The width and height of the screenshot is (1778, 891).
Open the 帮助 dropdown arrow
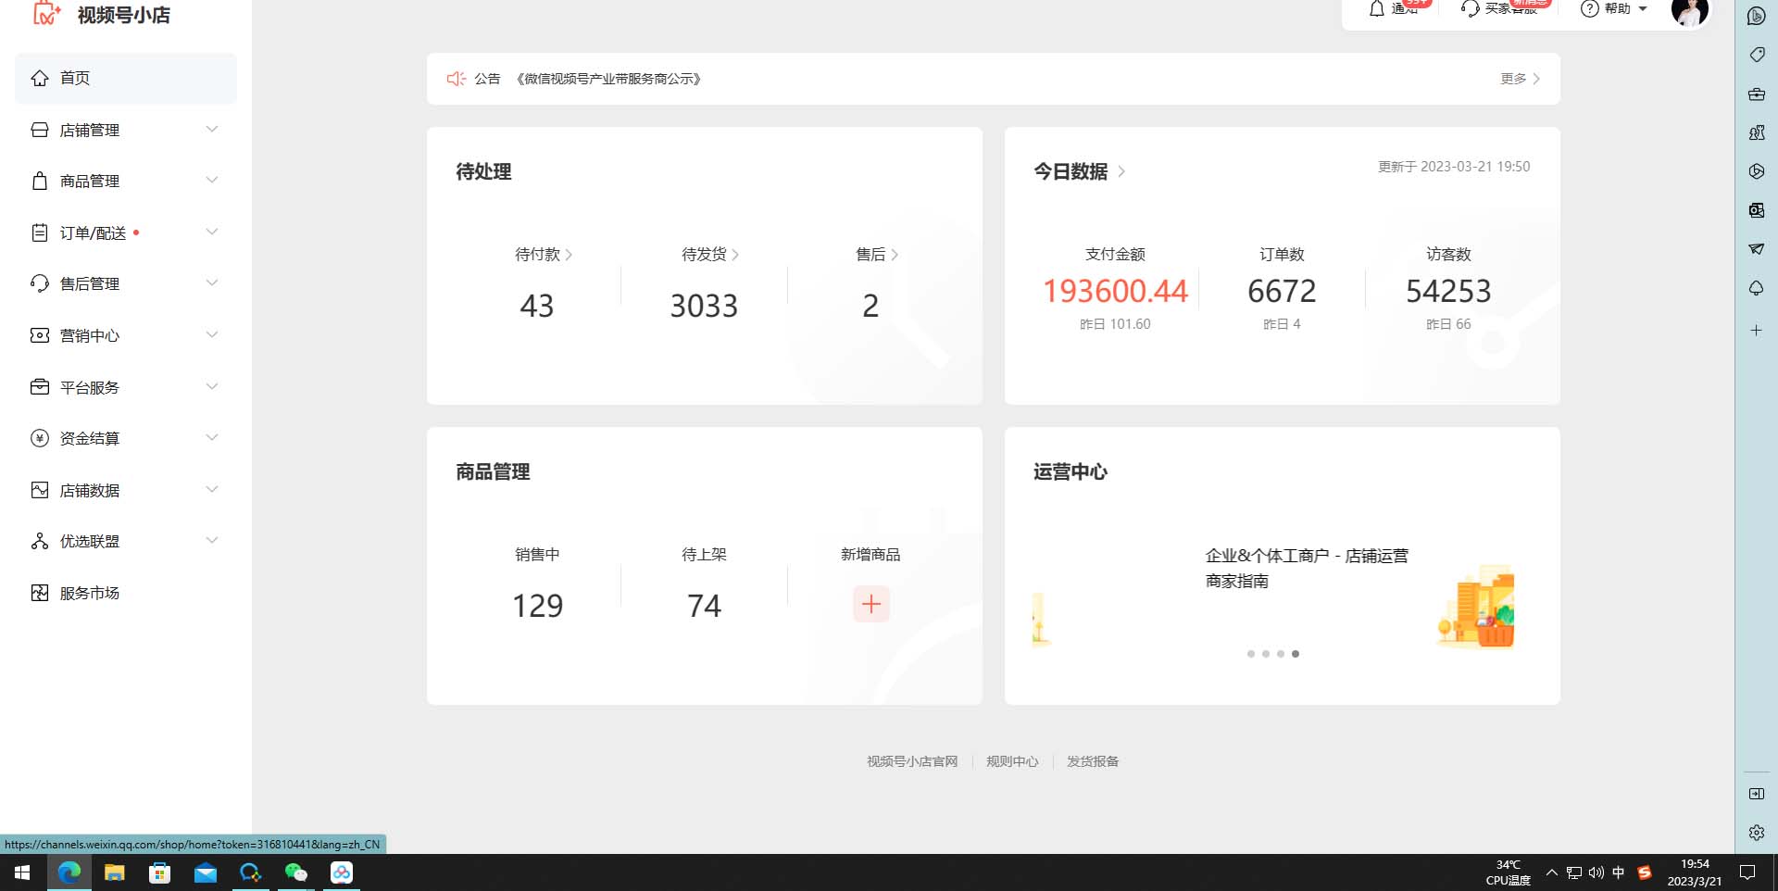[x=1644, y=8]
